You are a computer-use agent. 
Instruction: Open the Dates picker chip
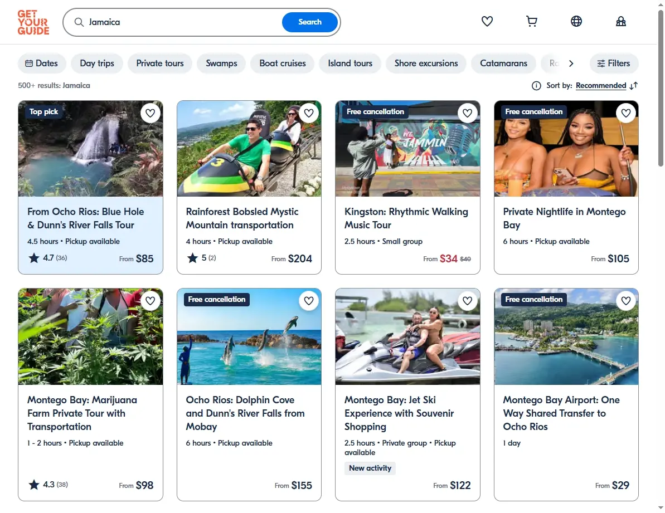tap(42, 63)
